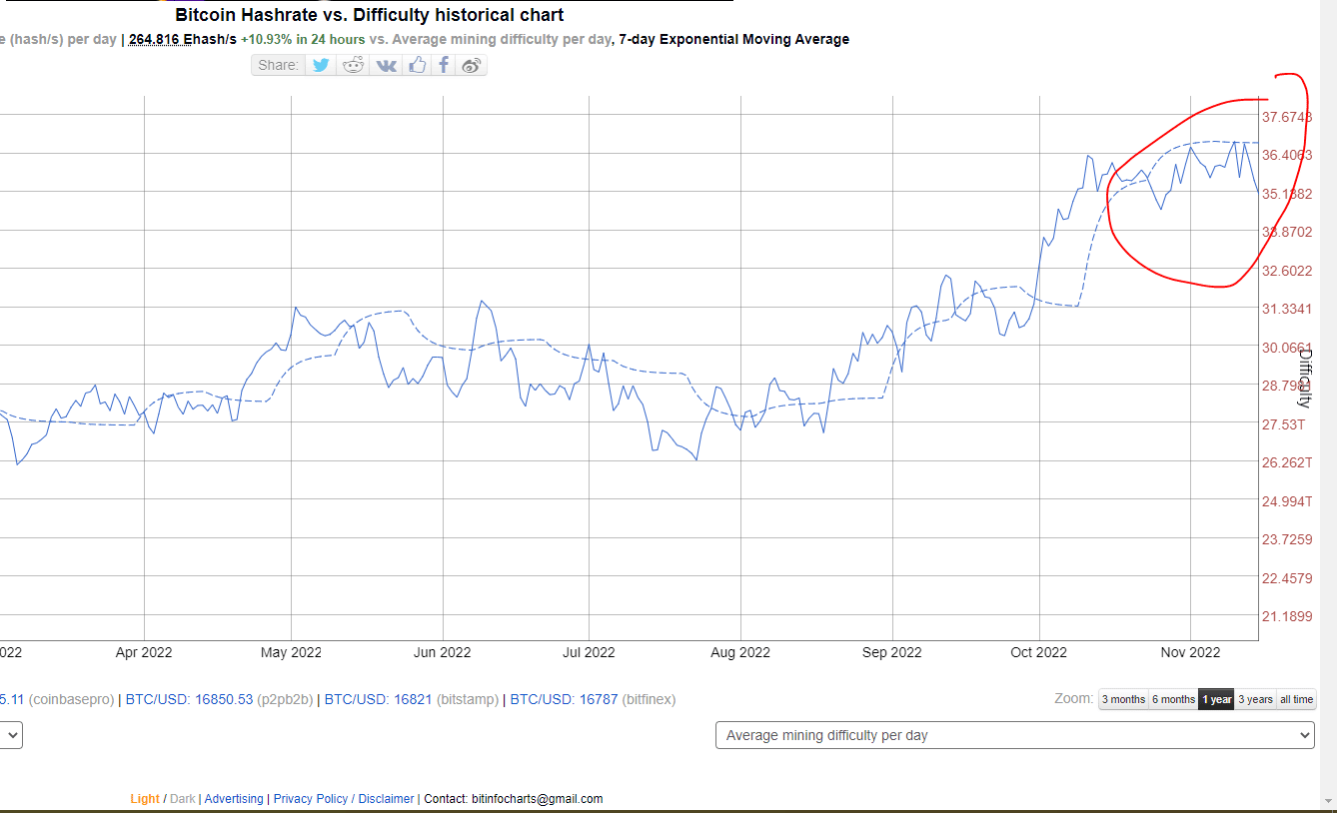
Task: Open Privacy Policy / Disclaimer page
Action: point(343,799)
